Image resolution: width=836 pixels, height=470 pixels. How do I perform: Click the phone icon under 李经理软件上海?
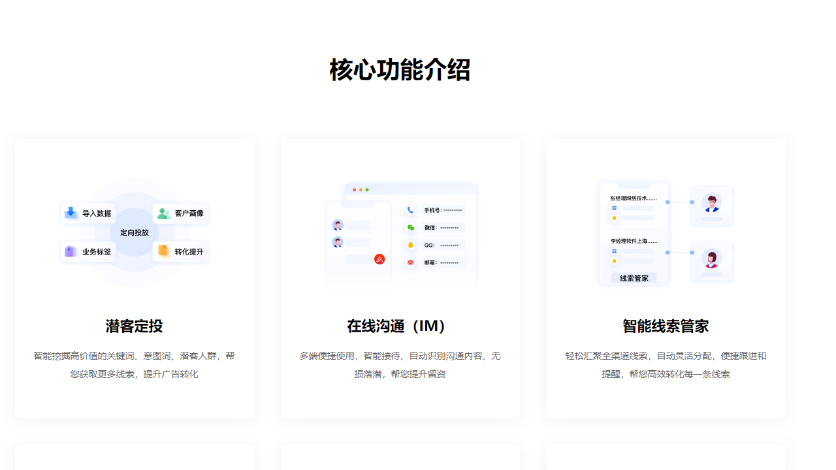click(x=614, y=251)
